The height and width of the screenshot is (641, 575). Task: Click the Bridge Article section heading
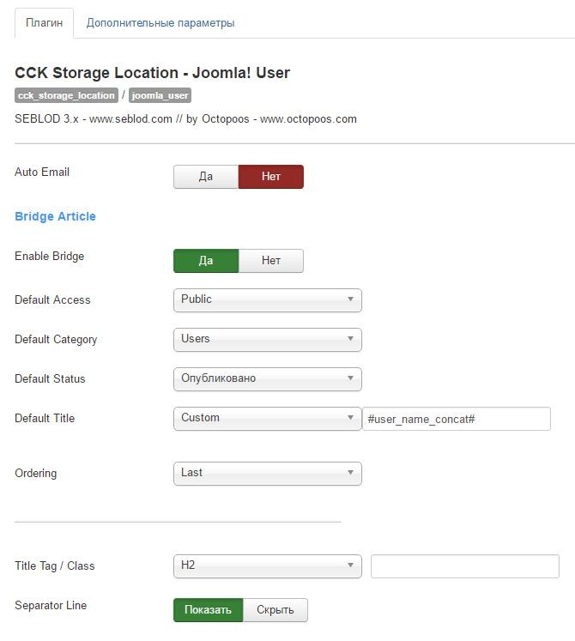55,216
